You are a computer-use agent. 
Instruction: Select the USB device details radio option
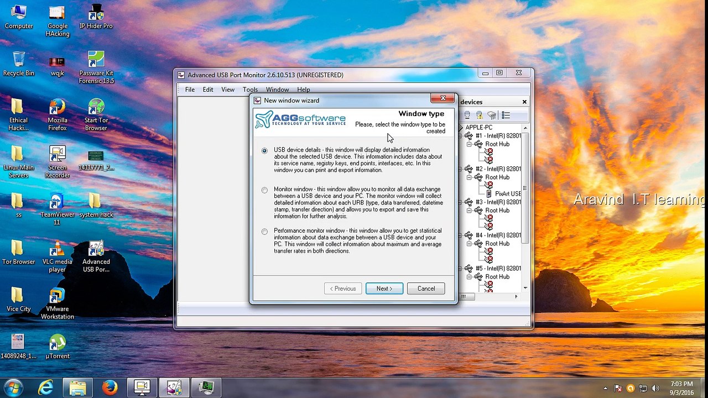click(x=264, y=150)
